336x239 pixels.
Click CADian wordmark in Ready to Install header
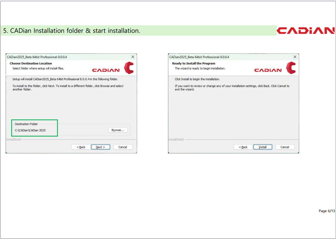[268, 70]
